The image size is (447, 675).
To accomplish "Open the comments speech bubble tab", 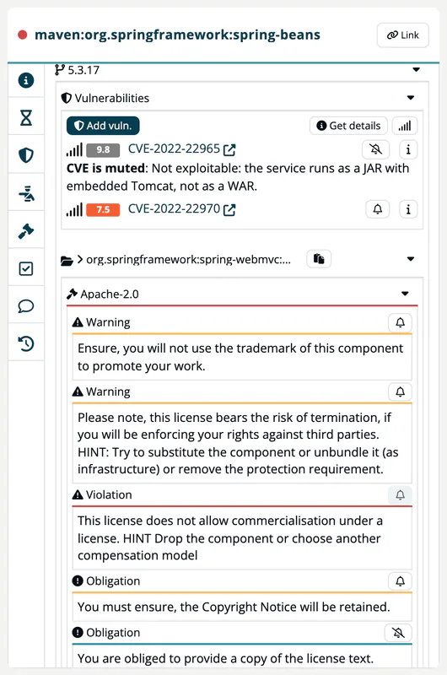I will (26, 306).
